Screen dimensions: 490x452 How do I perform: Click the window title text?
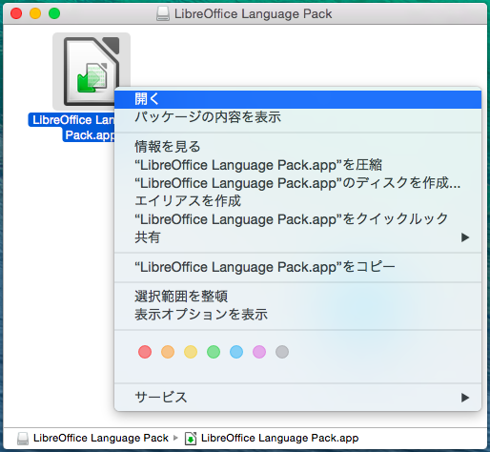254,14
